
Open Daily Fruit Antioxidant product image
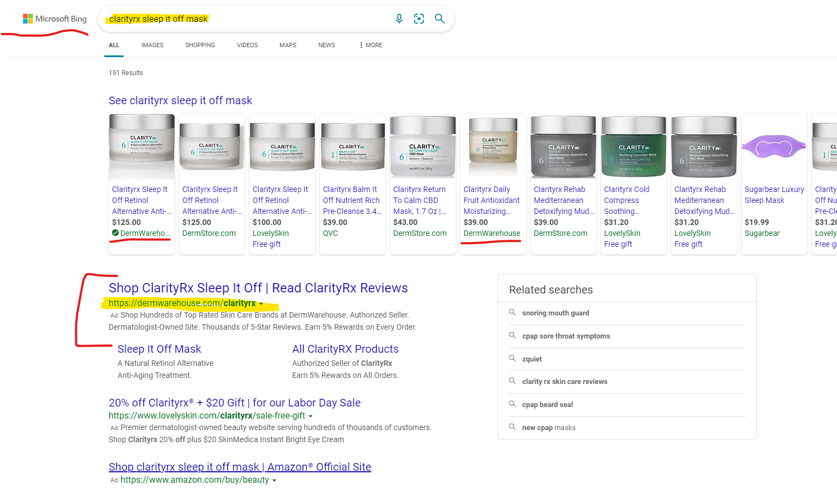[x=493, y=146]
